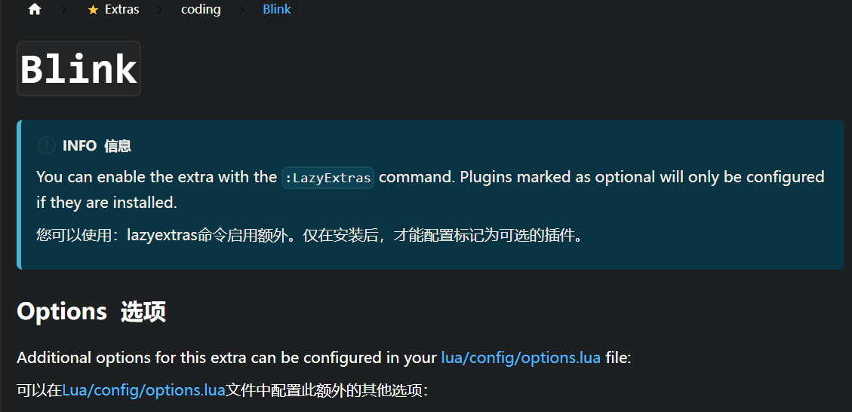Screen dimensions: 852x412
Task: Click the chevron between coding and Blink
Action: coord(241,10)
